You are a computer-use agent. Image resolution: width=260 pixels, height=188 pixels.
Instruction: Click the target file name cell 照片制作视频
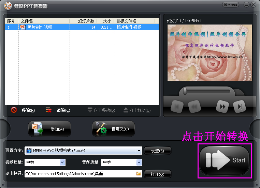(135, 27)
